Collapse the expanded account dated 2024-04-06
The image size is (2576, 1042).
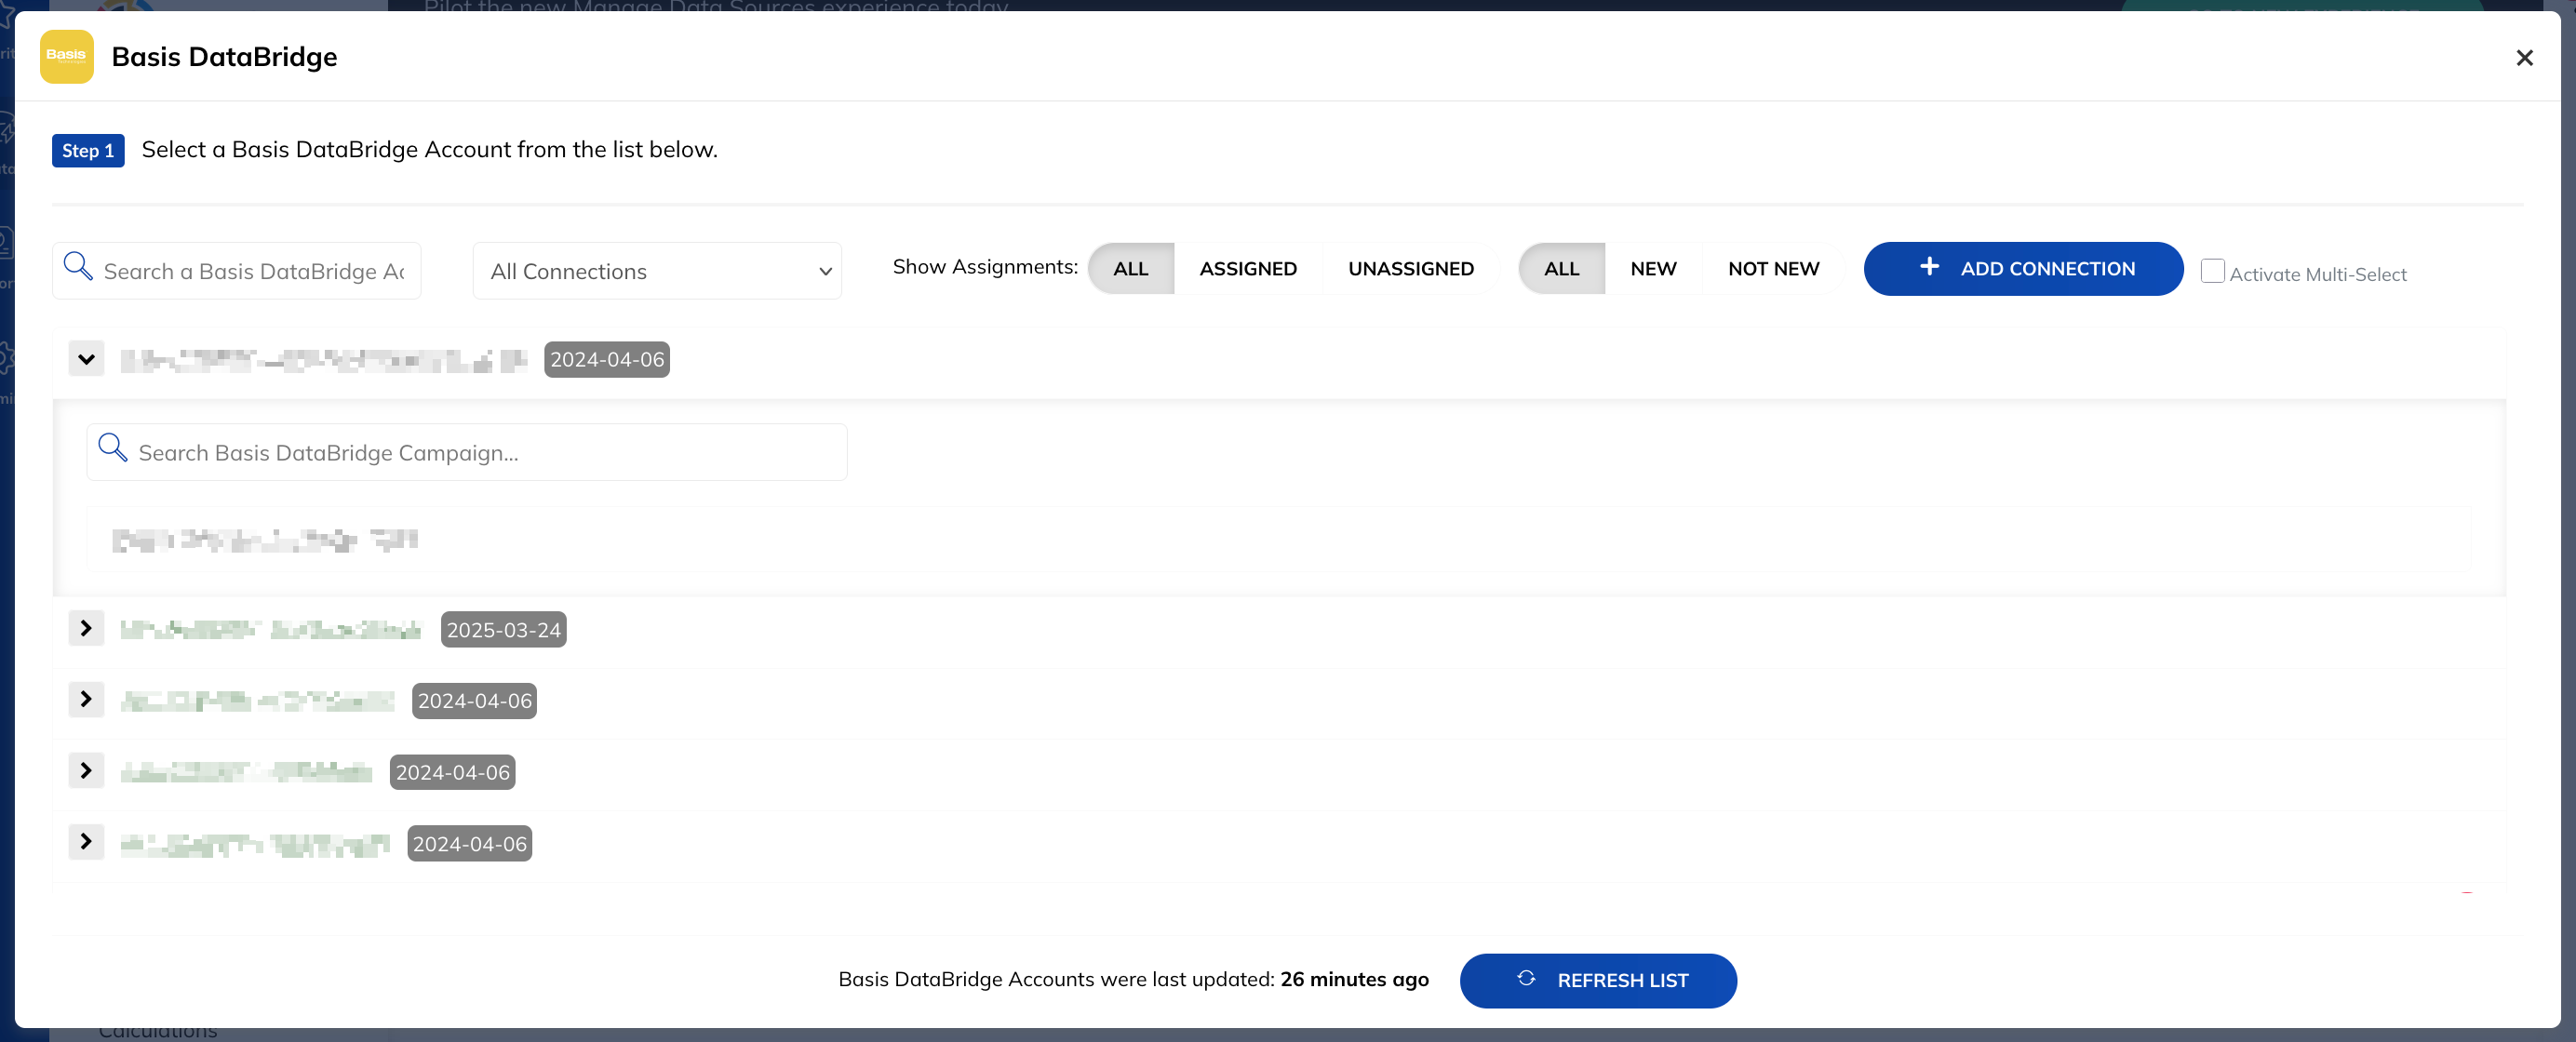pyautogui.click(x=87, y=359)
